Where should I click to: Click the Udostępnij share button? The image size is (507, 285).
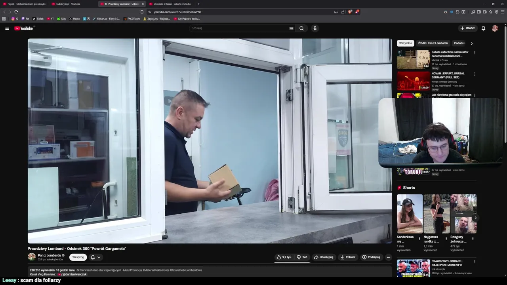[x=323, y=257]
